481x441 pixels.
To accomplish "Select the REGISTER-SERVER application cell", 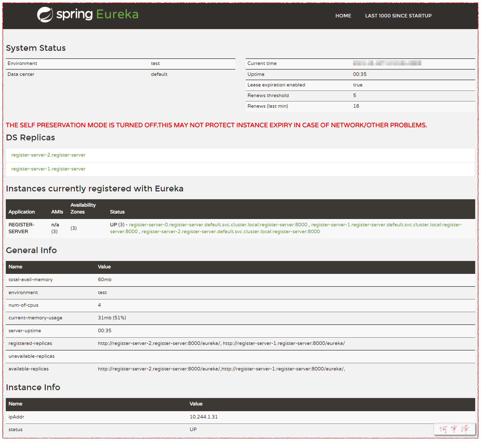I will click(21, 228).
